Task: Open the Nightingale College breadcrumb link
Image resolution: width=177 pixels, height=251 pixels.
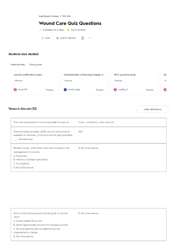Action: tap(49, 16)
